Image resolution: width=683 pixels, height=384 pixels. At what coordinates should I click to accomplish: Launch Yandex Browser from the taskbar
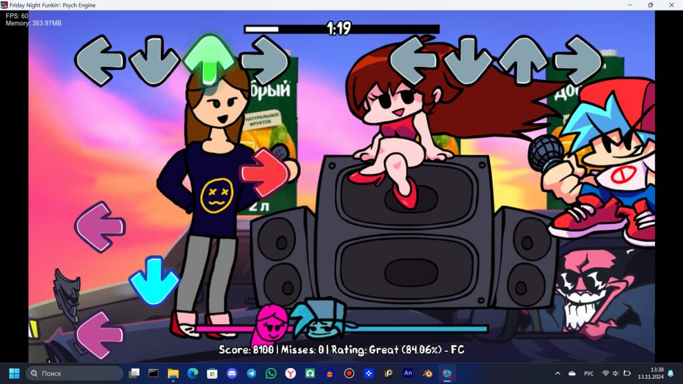click(291, 373)
